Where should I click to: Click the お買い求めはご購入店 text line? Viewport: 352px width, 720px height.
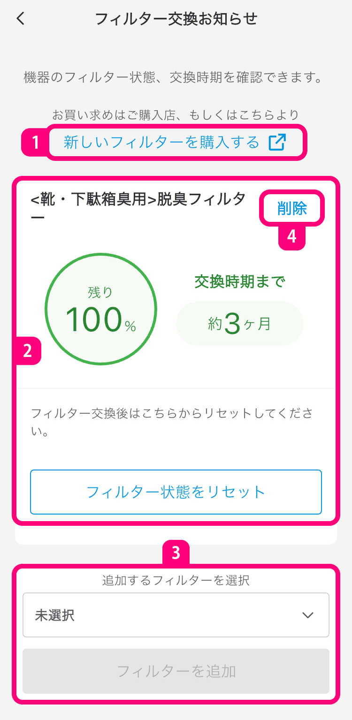point(176,114)
